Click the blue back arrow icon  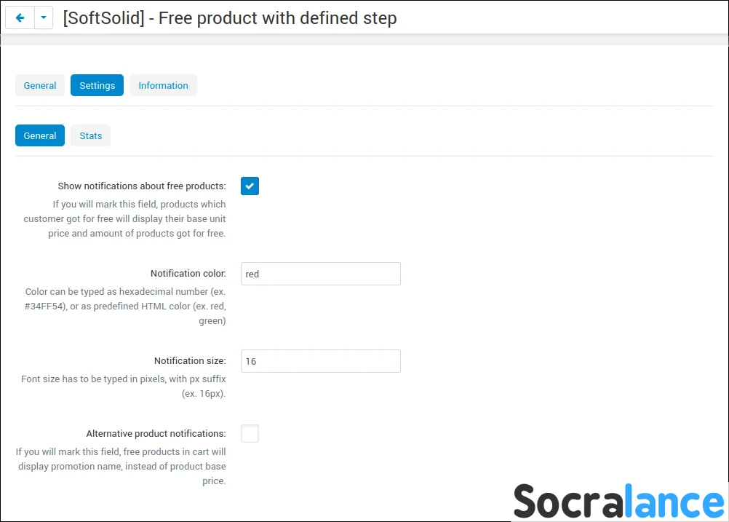tap(20, 17)
